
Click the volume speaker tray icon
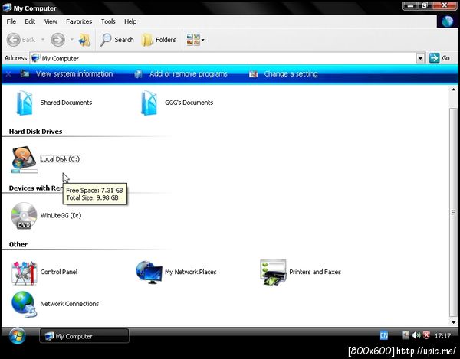click(416, 335)
